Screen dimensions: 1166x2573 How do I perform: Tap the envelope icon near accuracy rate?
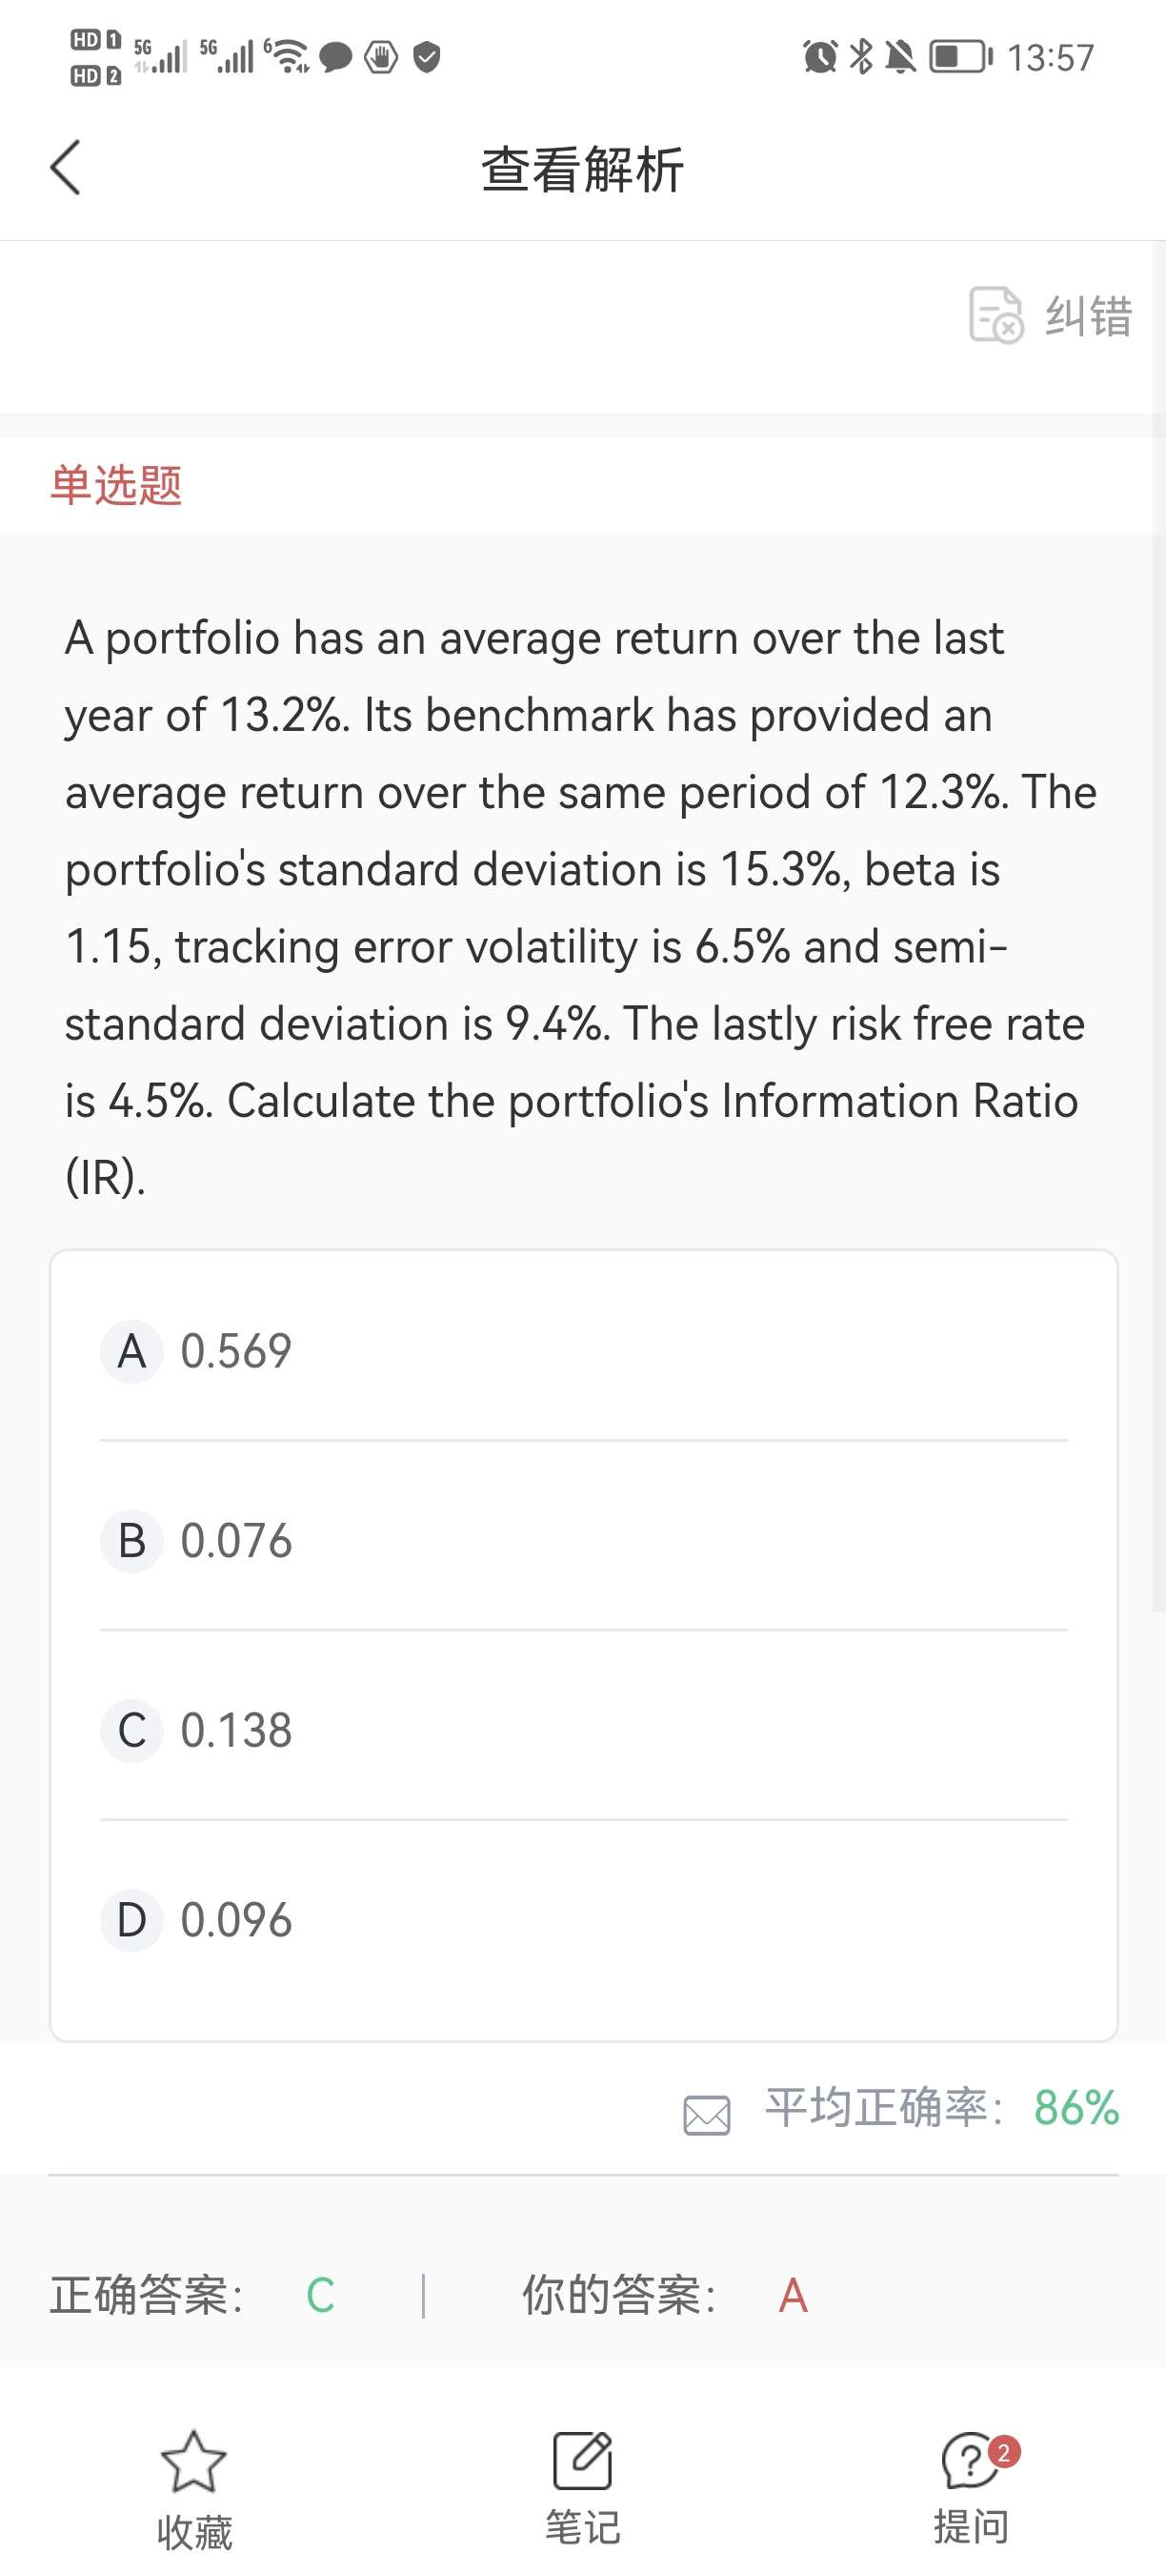pyautogui.click(x=707, y=2115)
